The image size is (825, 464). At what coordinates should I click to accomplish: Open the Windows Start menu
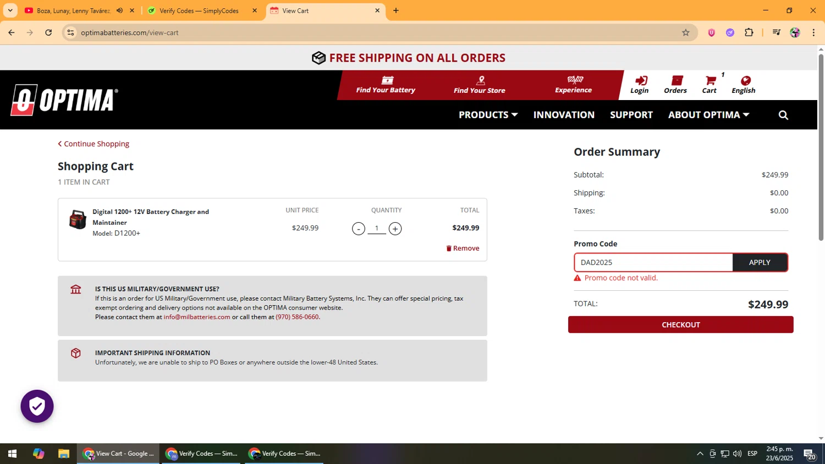tap(12, 454)
